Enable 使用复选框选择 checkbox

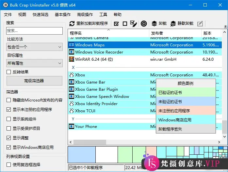(9, 164)
